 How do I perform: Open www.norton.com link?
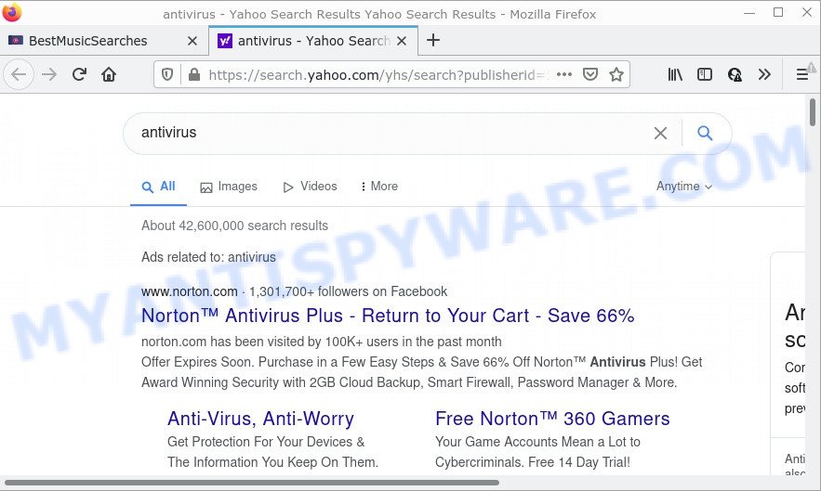click(x=189, y=291)
